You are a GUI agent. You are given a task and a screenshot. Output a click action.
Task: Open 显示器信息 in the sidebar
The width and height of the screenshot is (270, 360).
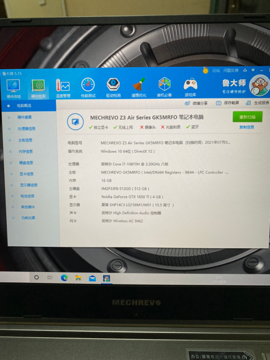pyautogui.click(x=29, y=185)
